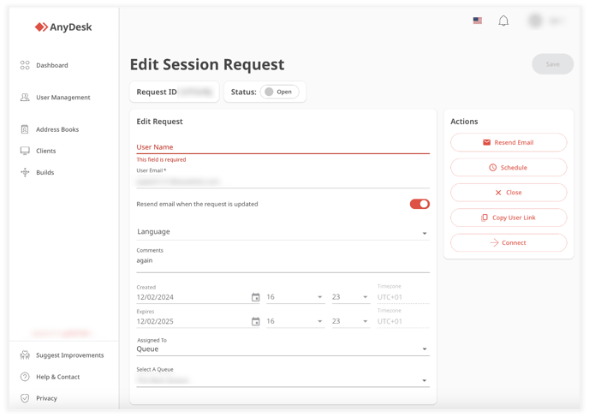
Task: Open Created hour dropdown showing 16
Action: 295,297
